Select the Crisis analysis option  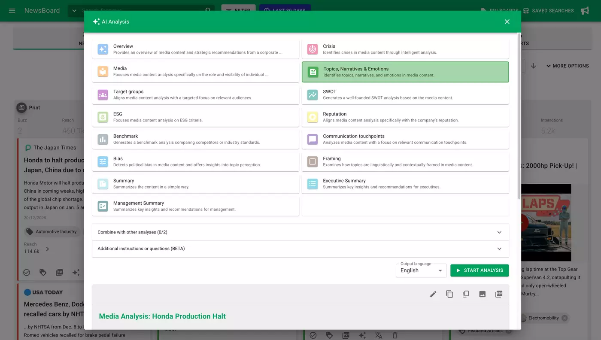[405, 49]
